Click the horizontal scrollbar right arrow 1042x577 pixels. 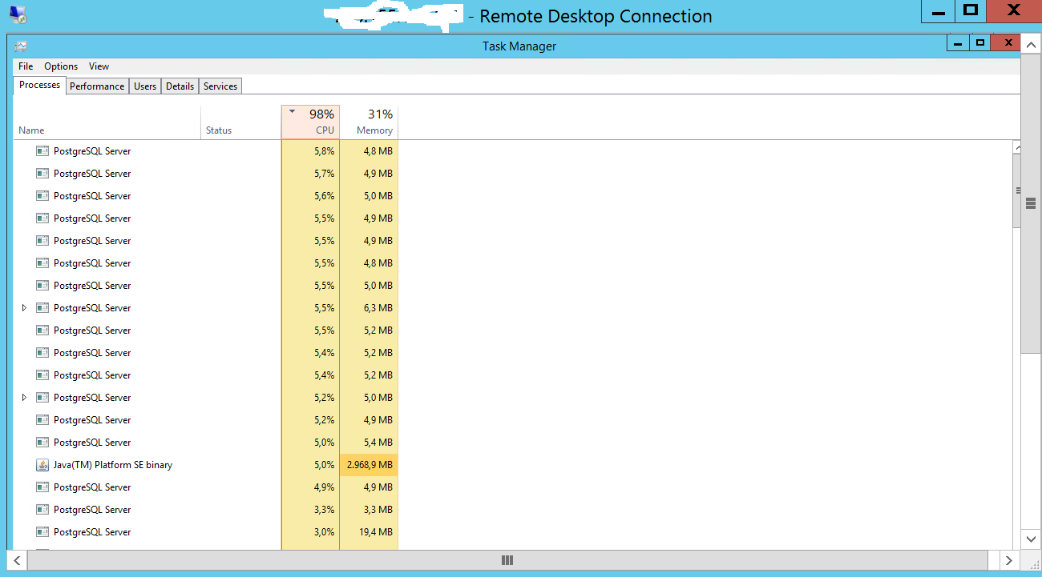(1010, 560)
